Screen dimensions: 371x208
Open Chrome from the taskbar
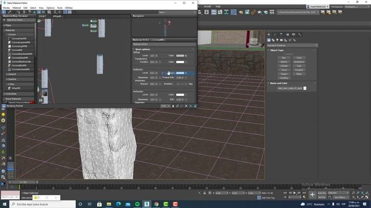coord(156,204)
